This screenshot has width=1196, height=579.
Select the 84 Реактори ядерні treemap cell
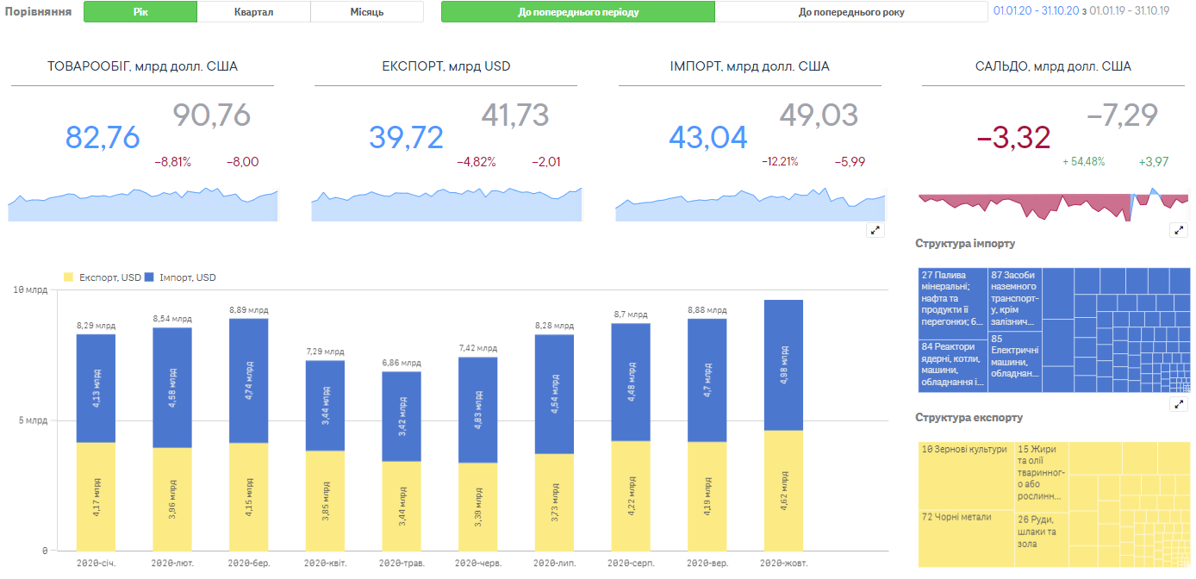tap(953, 365)
